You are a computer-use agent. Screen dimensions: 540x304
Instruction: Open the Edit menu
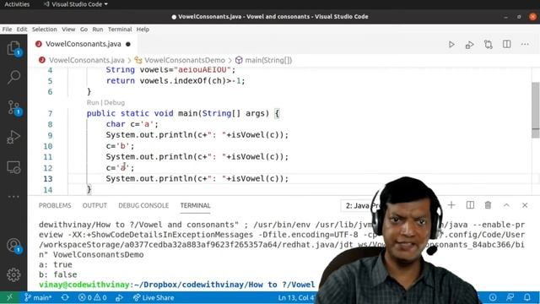pyautogui.click(x=22, y=30)
